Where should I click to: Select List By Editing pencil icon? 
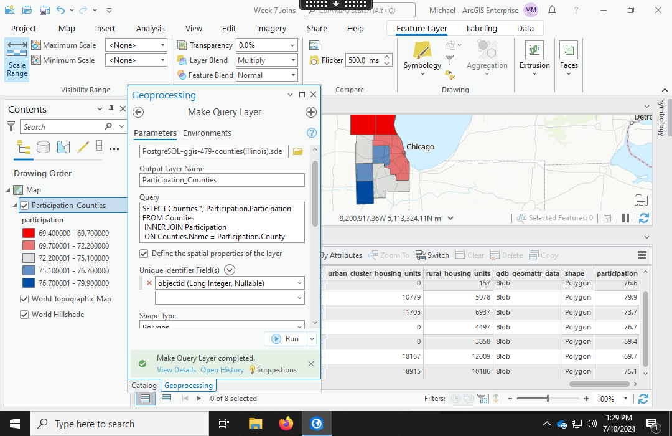[83, 147]
